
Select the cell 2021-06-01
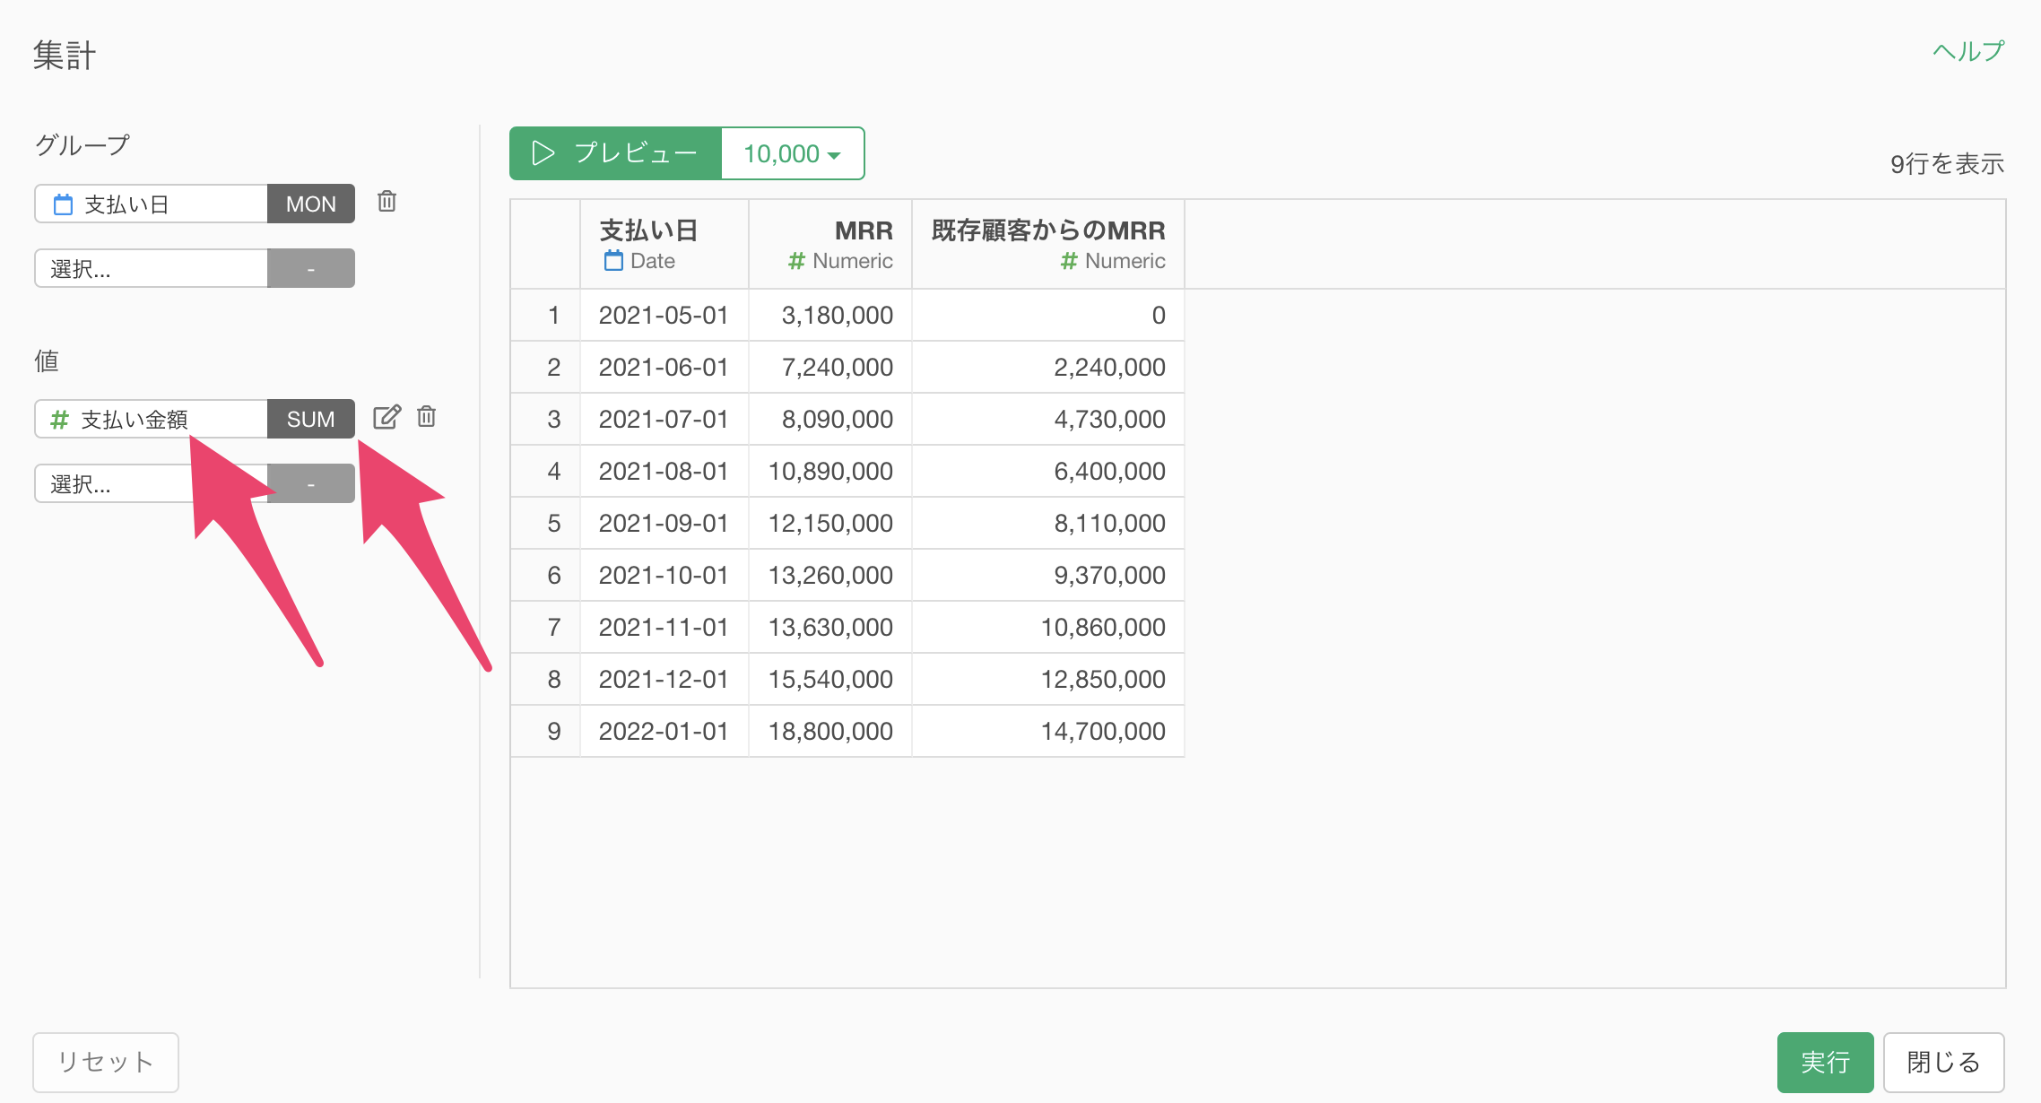pos(664,367)
